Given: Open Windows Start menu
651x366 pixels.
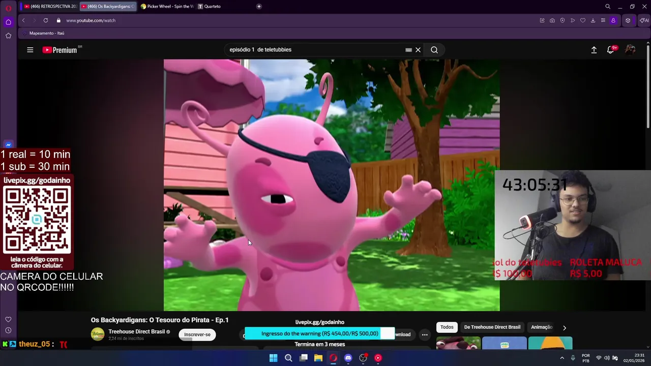Looking at the screenshot, I should click(273, 358).
